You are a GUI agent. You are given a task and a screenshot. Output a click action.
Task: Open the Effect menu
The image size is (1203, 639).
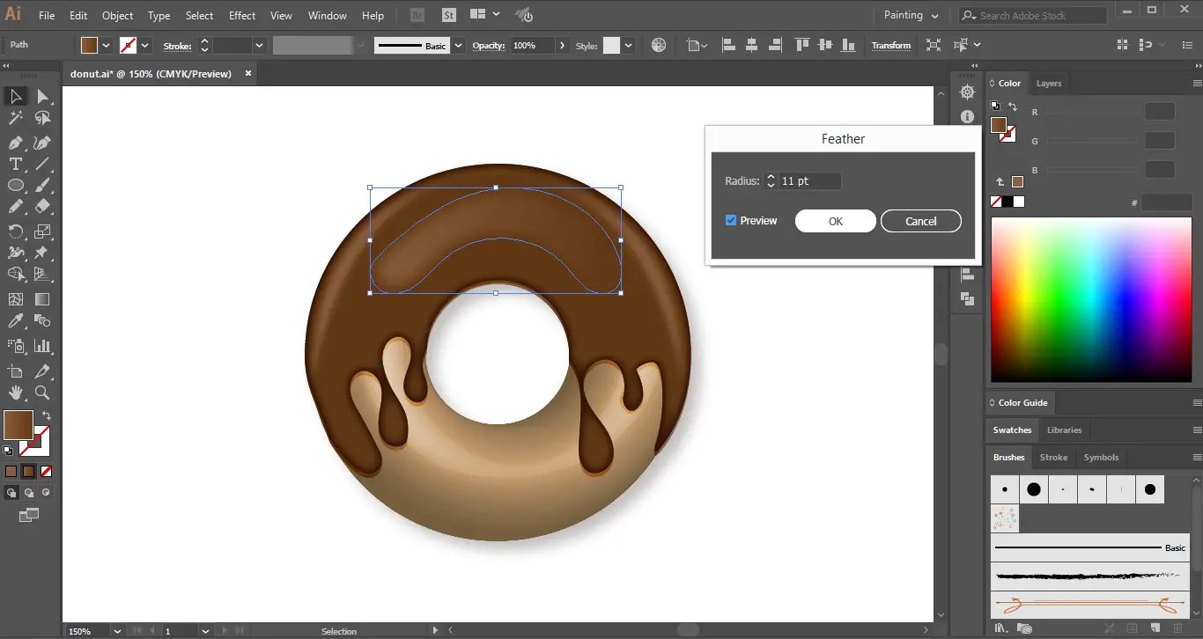coord(242,16)
